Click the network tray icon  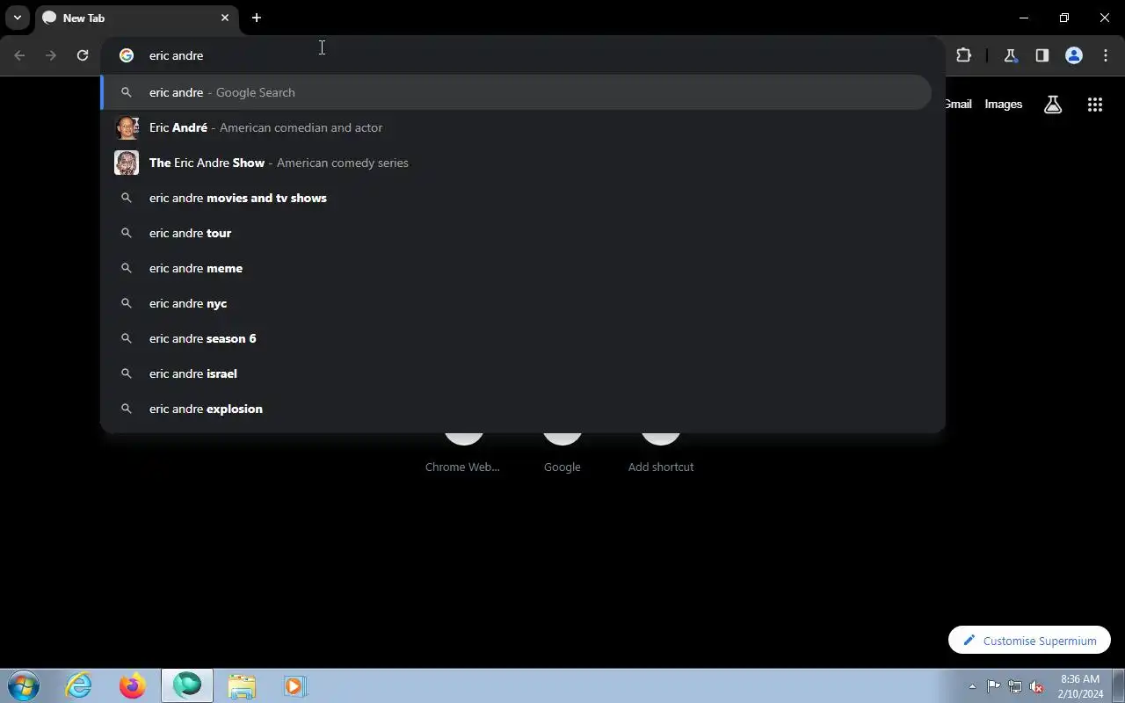point(1015,686)
